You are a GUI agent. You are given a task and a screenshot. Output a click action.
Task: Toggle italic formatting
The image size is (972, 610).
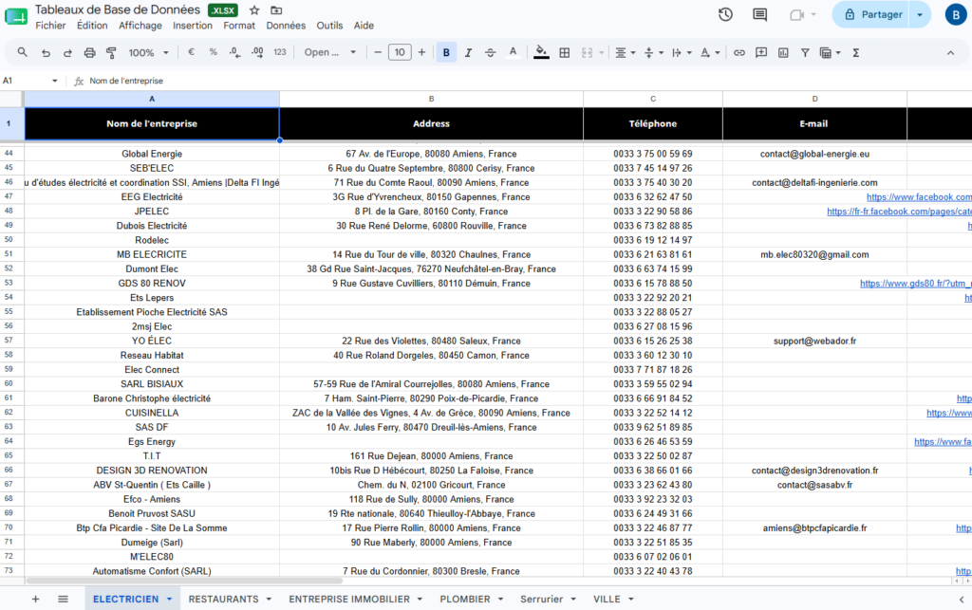[468, 52]
